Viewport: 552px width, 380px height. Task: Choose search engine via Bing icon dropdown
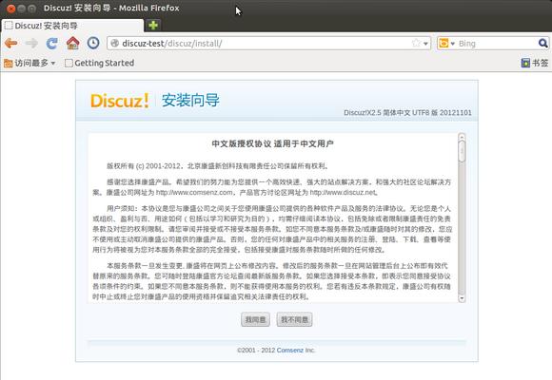click(x=446, y=44)
